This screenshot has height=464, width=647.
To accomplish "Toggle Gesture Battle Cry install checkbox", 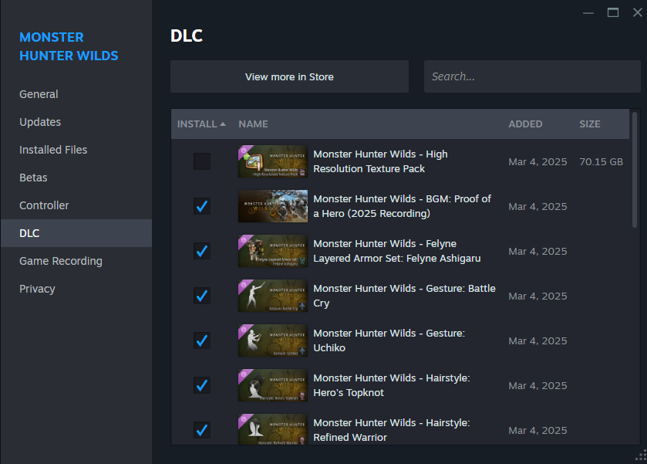I will (202, 296).
